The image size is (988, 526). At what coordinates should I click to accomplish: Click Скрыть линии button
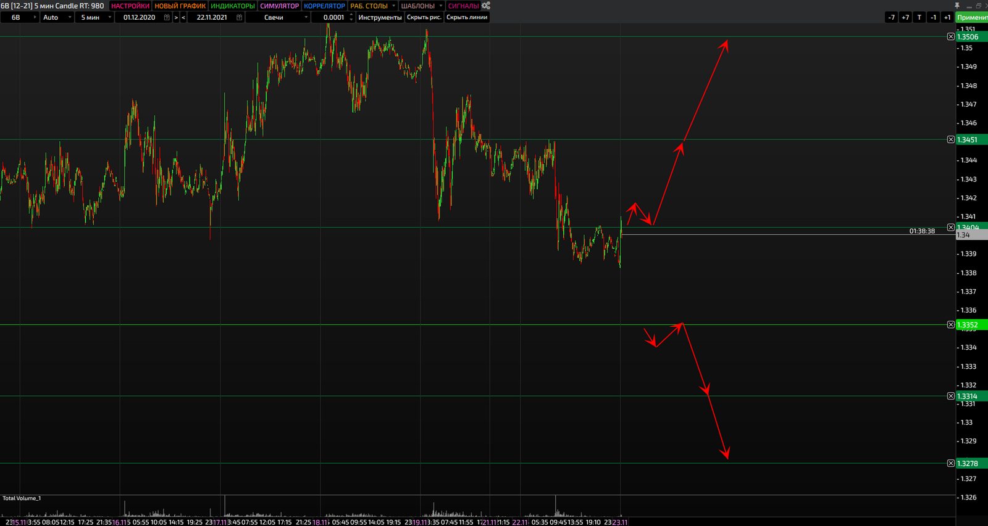467,17
